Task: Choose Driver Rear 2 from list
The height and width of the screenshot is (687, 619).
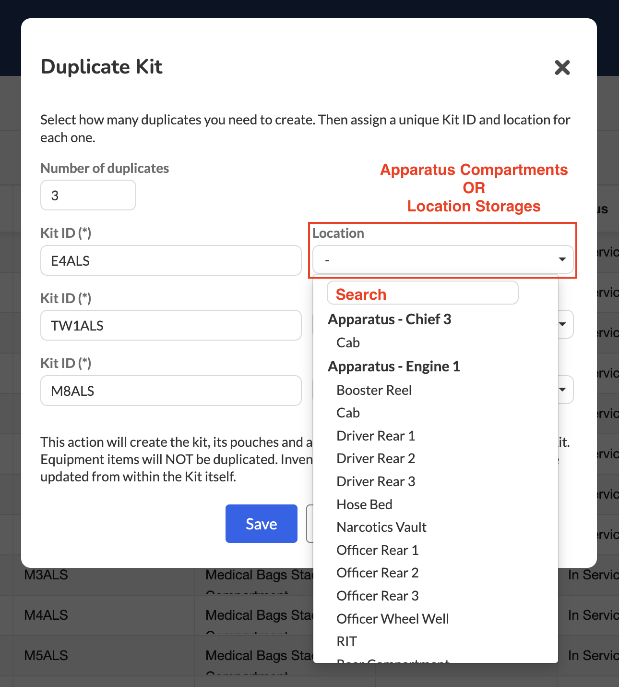Action: coord(376,458)
